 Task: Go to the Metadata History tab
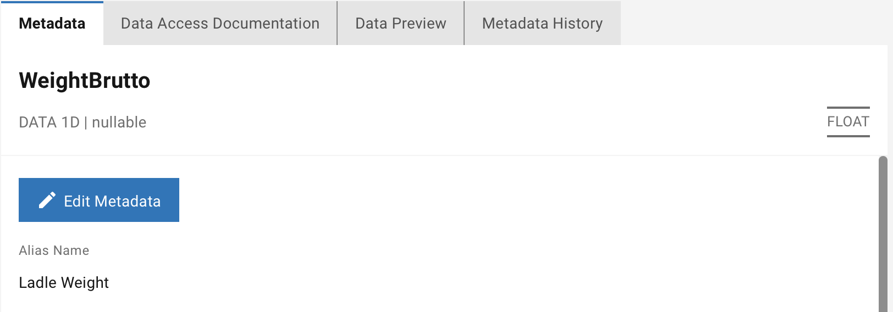542,24
